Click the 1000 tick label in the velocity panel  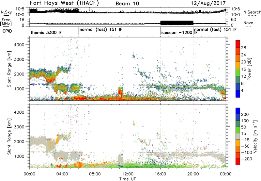[19, 156]
